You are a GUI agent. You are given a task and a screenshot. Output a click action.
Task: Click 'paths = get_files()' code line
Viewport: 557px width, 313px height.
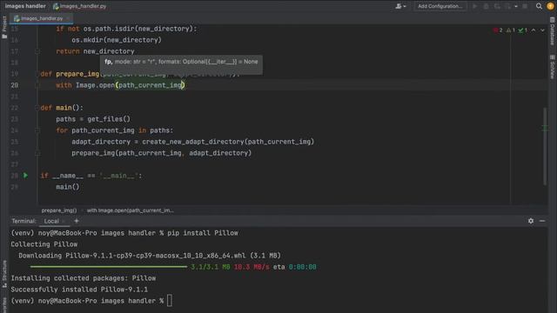tap(93, 119)
